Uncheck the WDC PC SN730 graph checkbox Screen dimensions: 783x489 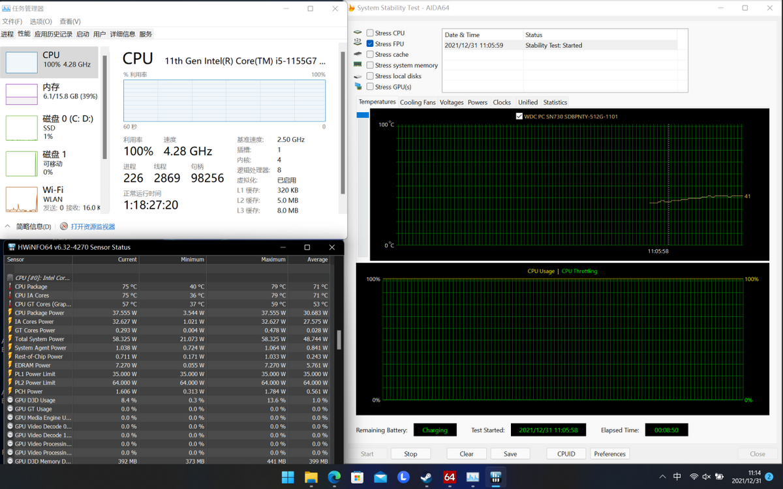(x=519, y=116)
